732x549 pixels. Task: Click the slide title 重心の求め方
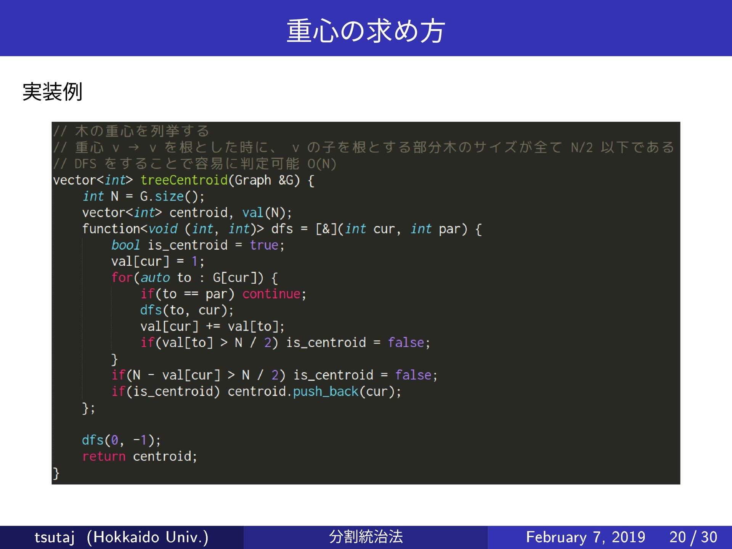pyautogui.click(x=365, y=30)
